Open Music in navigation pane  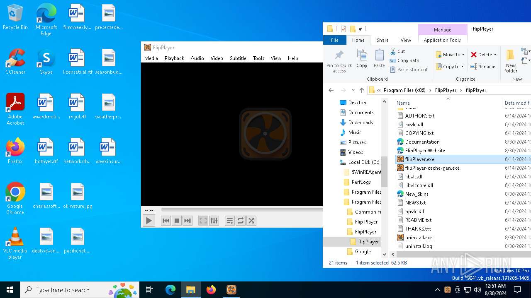click(x=355, y=132)
